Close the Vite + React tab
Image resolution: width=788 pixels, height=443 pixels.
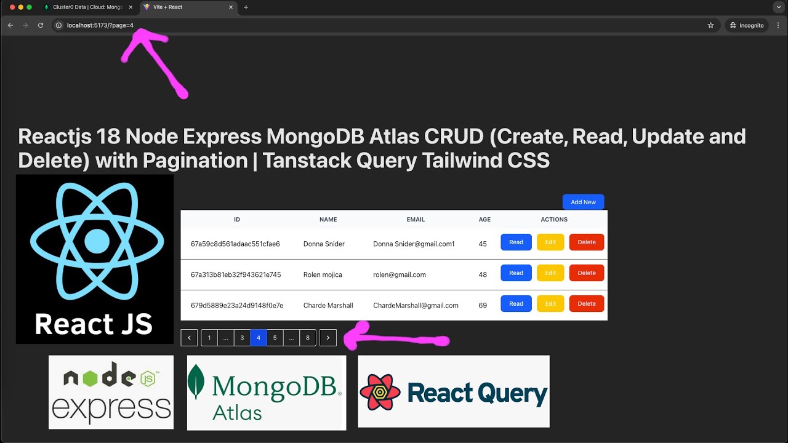click(231, 7)
